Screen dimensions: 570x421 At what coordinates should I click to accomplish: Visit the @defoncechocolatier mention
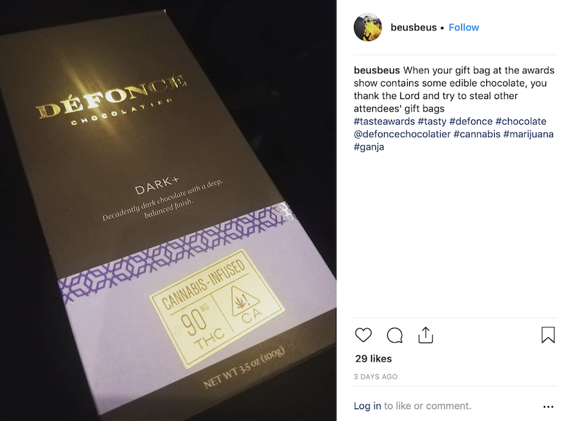point(402,134)
